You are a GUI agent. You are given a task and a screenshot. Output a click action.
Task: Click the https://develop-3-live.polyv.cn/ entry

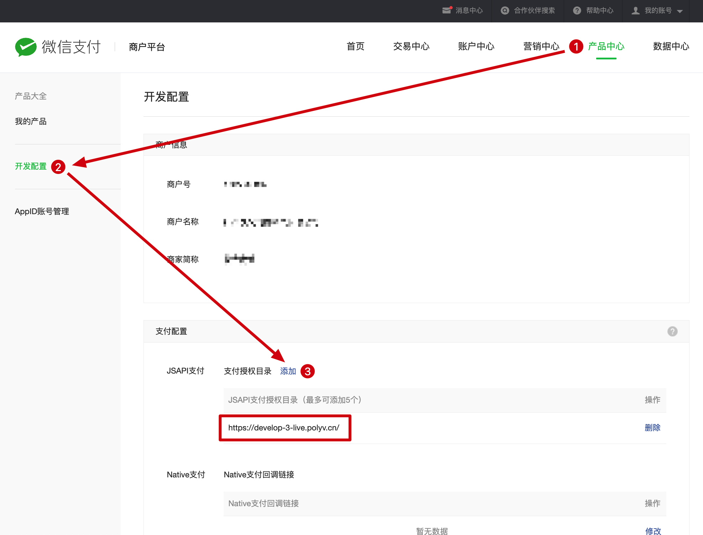(284, 428)
